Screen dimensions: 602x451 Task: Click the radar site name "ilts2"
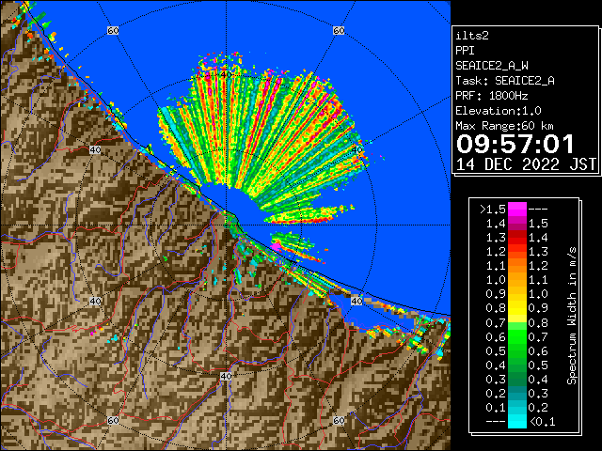click(472, 36)
